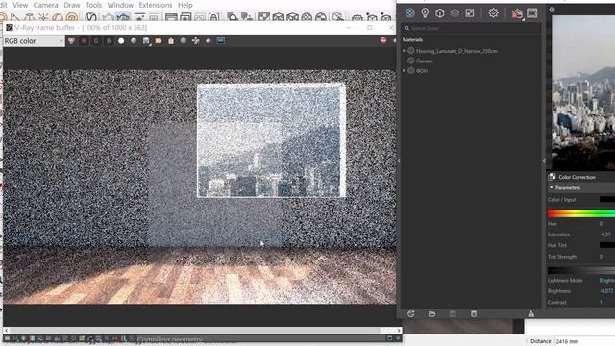This screenshot has width=615, height=346.
Task: Click the track mouse icon in the frame buffer
Action: point(196,40)
